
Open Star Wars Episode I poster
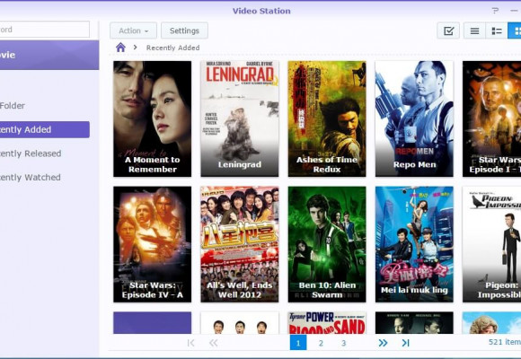491,118
